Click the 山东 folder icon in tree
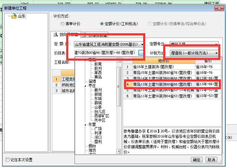Screen dimensions: 237x168 [14, 16]
